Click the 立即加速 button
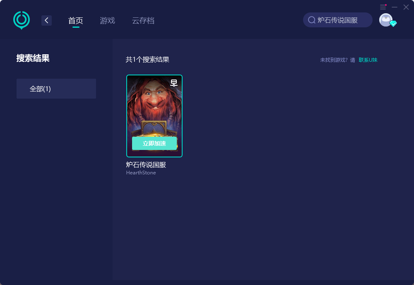414x285 pixels. click(154, 143)
